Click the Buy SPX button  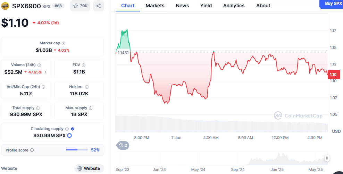(331, 4)
